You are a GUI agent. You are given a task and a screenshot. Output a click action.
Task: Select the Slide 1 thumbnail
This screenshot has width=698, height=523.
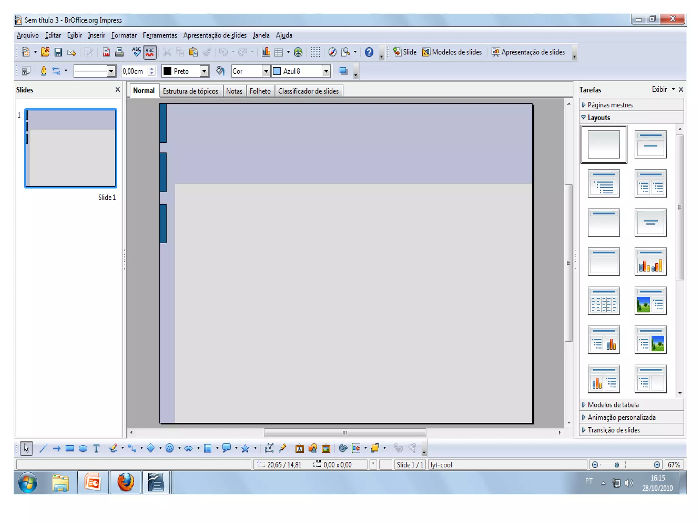(71, 148)
